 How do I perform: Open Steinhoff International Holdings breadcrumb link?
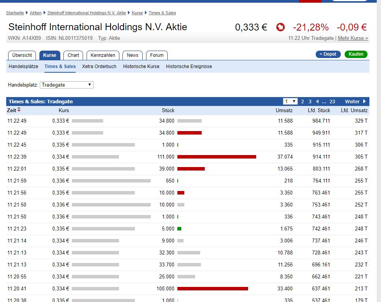87,13
